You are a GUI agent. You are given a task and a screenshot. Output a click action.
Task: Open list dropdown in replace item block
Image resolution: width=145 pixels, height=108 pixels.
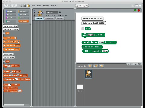(23, 79)
